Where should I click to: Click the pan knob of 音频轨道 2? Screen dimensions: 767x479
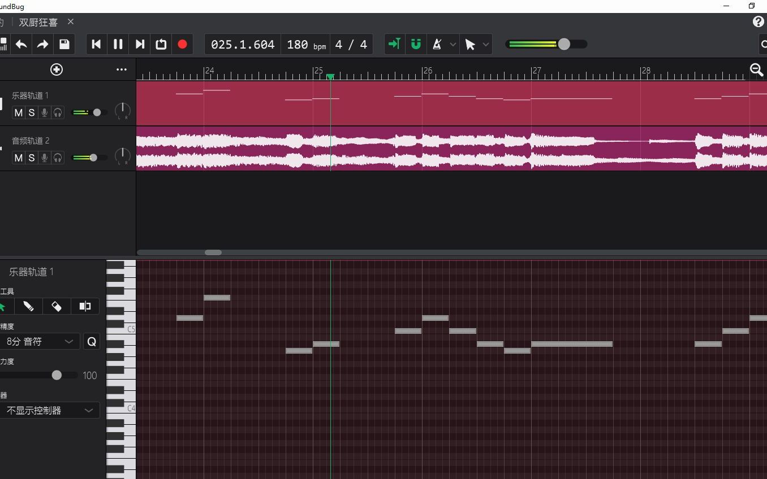click(123, 156)
